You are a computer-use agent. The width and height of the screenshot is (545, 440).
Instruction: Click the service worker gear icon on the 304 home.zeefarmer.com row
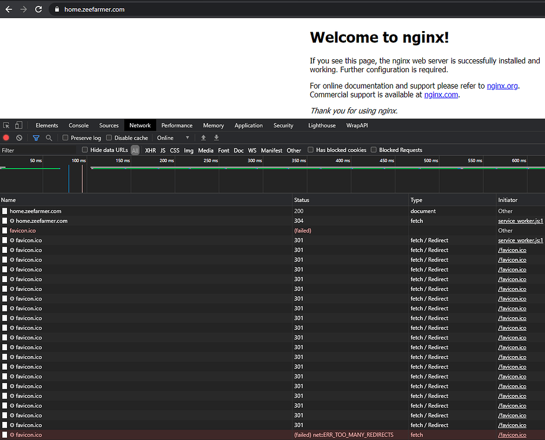12,221
